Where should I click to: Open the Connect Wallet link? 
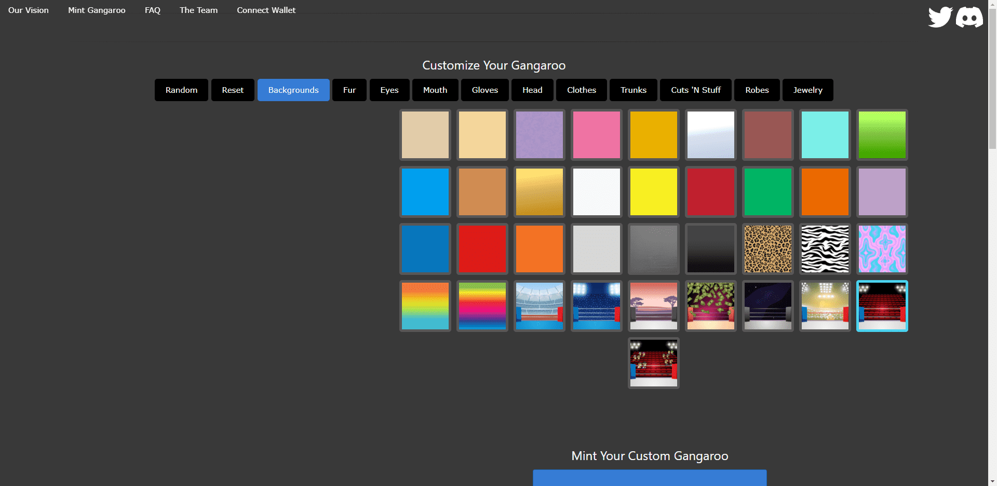tap(266, 10)
